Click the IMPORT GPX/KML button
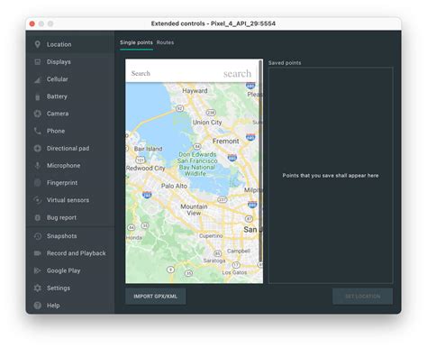The width and height of the screenshot is (427, 348). (156, 297)
